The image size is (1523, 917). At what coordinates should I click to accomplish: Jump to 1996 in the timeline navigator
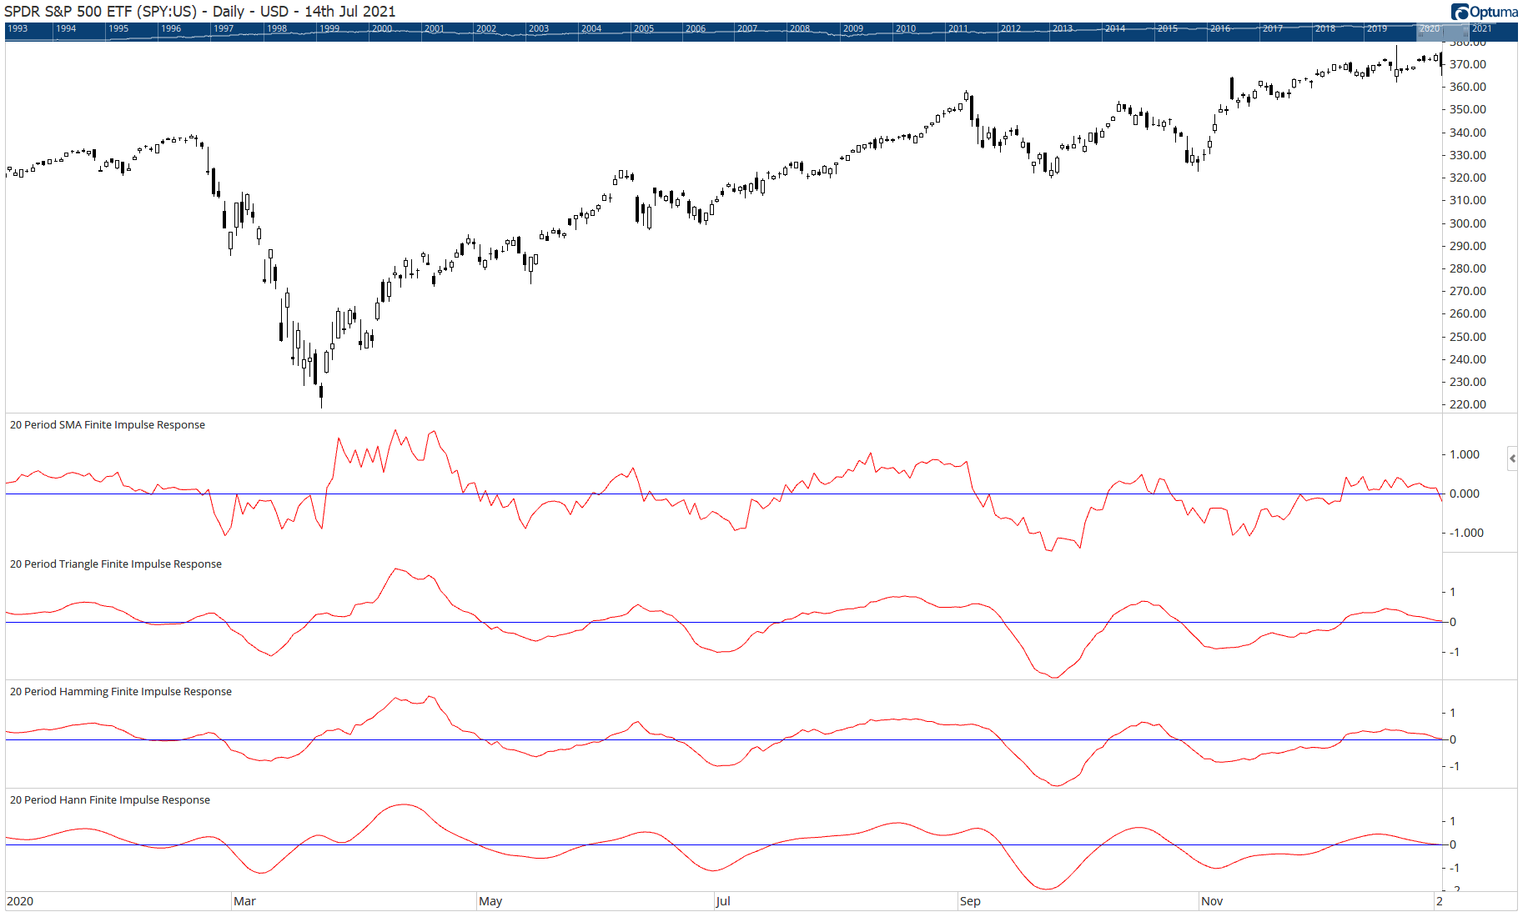point(171,28)
